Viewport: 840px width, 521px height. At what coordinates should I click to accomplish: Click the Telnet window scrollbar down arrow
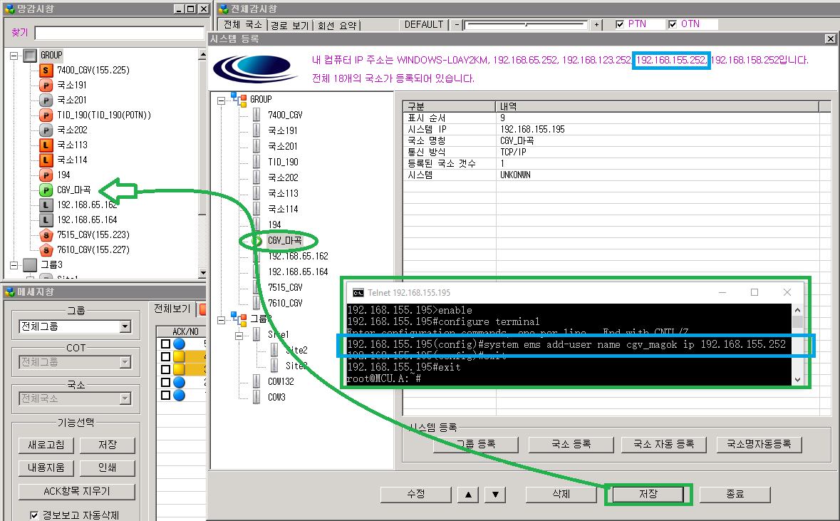coord(797,379)
